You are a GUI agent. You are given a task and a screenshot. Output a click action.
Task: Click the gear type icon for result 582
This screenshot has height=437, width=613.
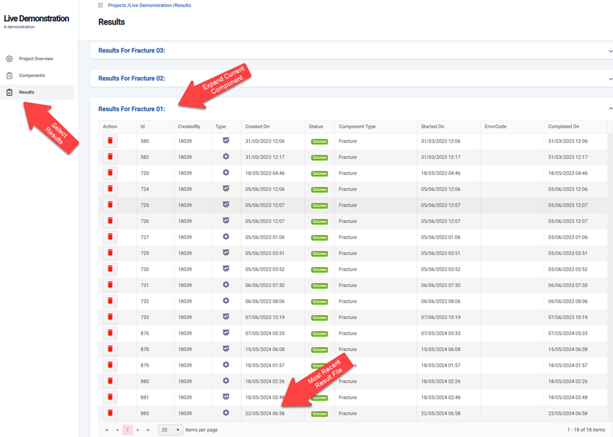tap(225, 157)
